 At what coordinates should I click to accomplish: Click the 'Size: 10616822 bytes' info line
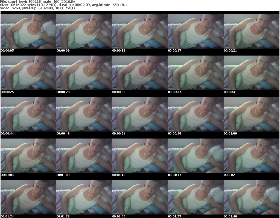point(63,5)
